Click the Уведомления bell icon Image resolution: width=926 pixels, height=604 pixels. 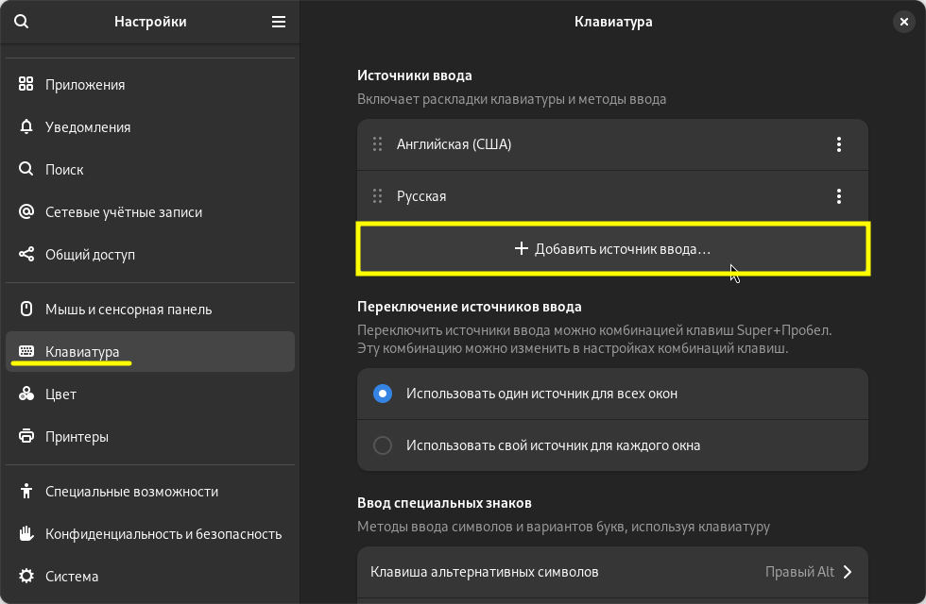(x=26, y=126)
